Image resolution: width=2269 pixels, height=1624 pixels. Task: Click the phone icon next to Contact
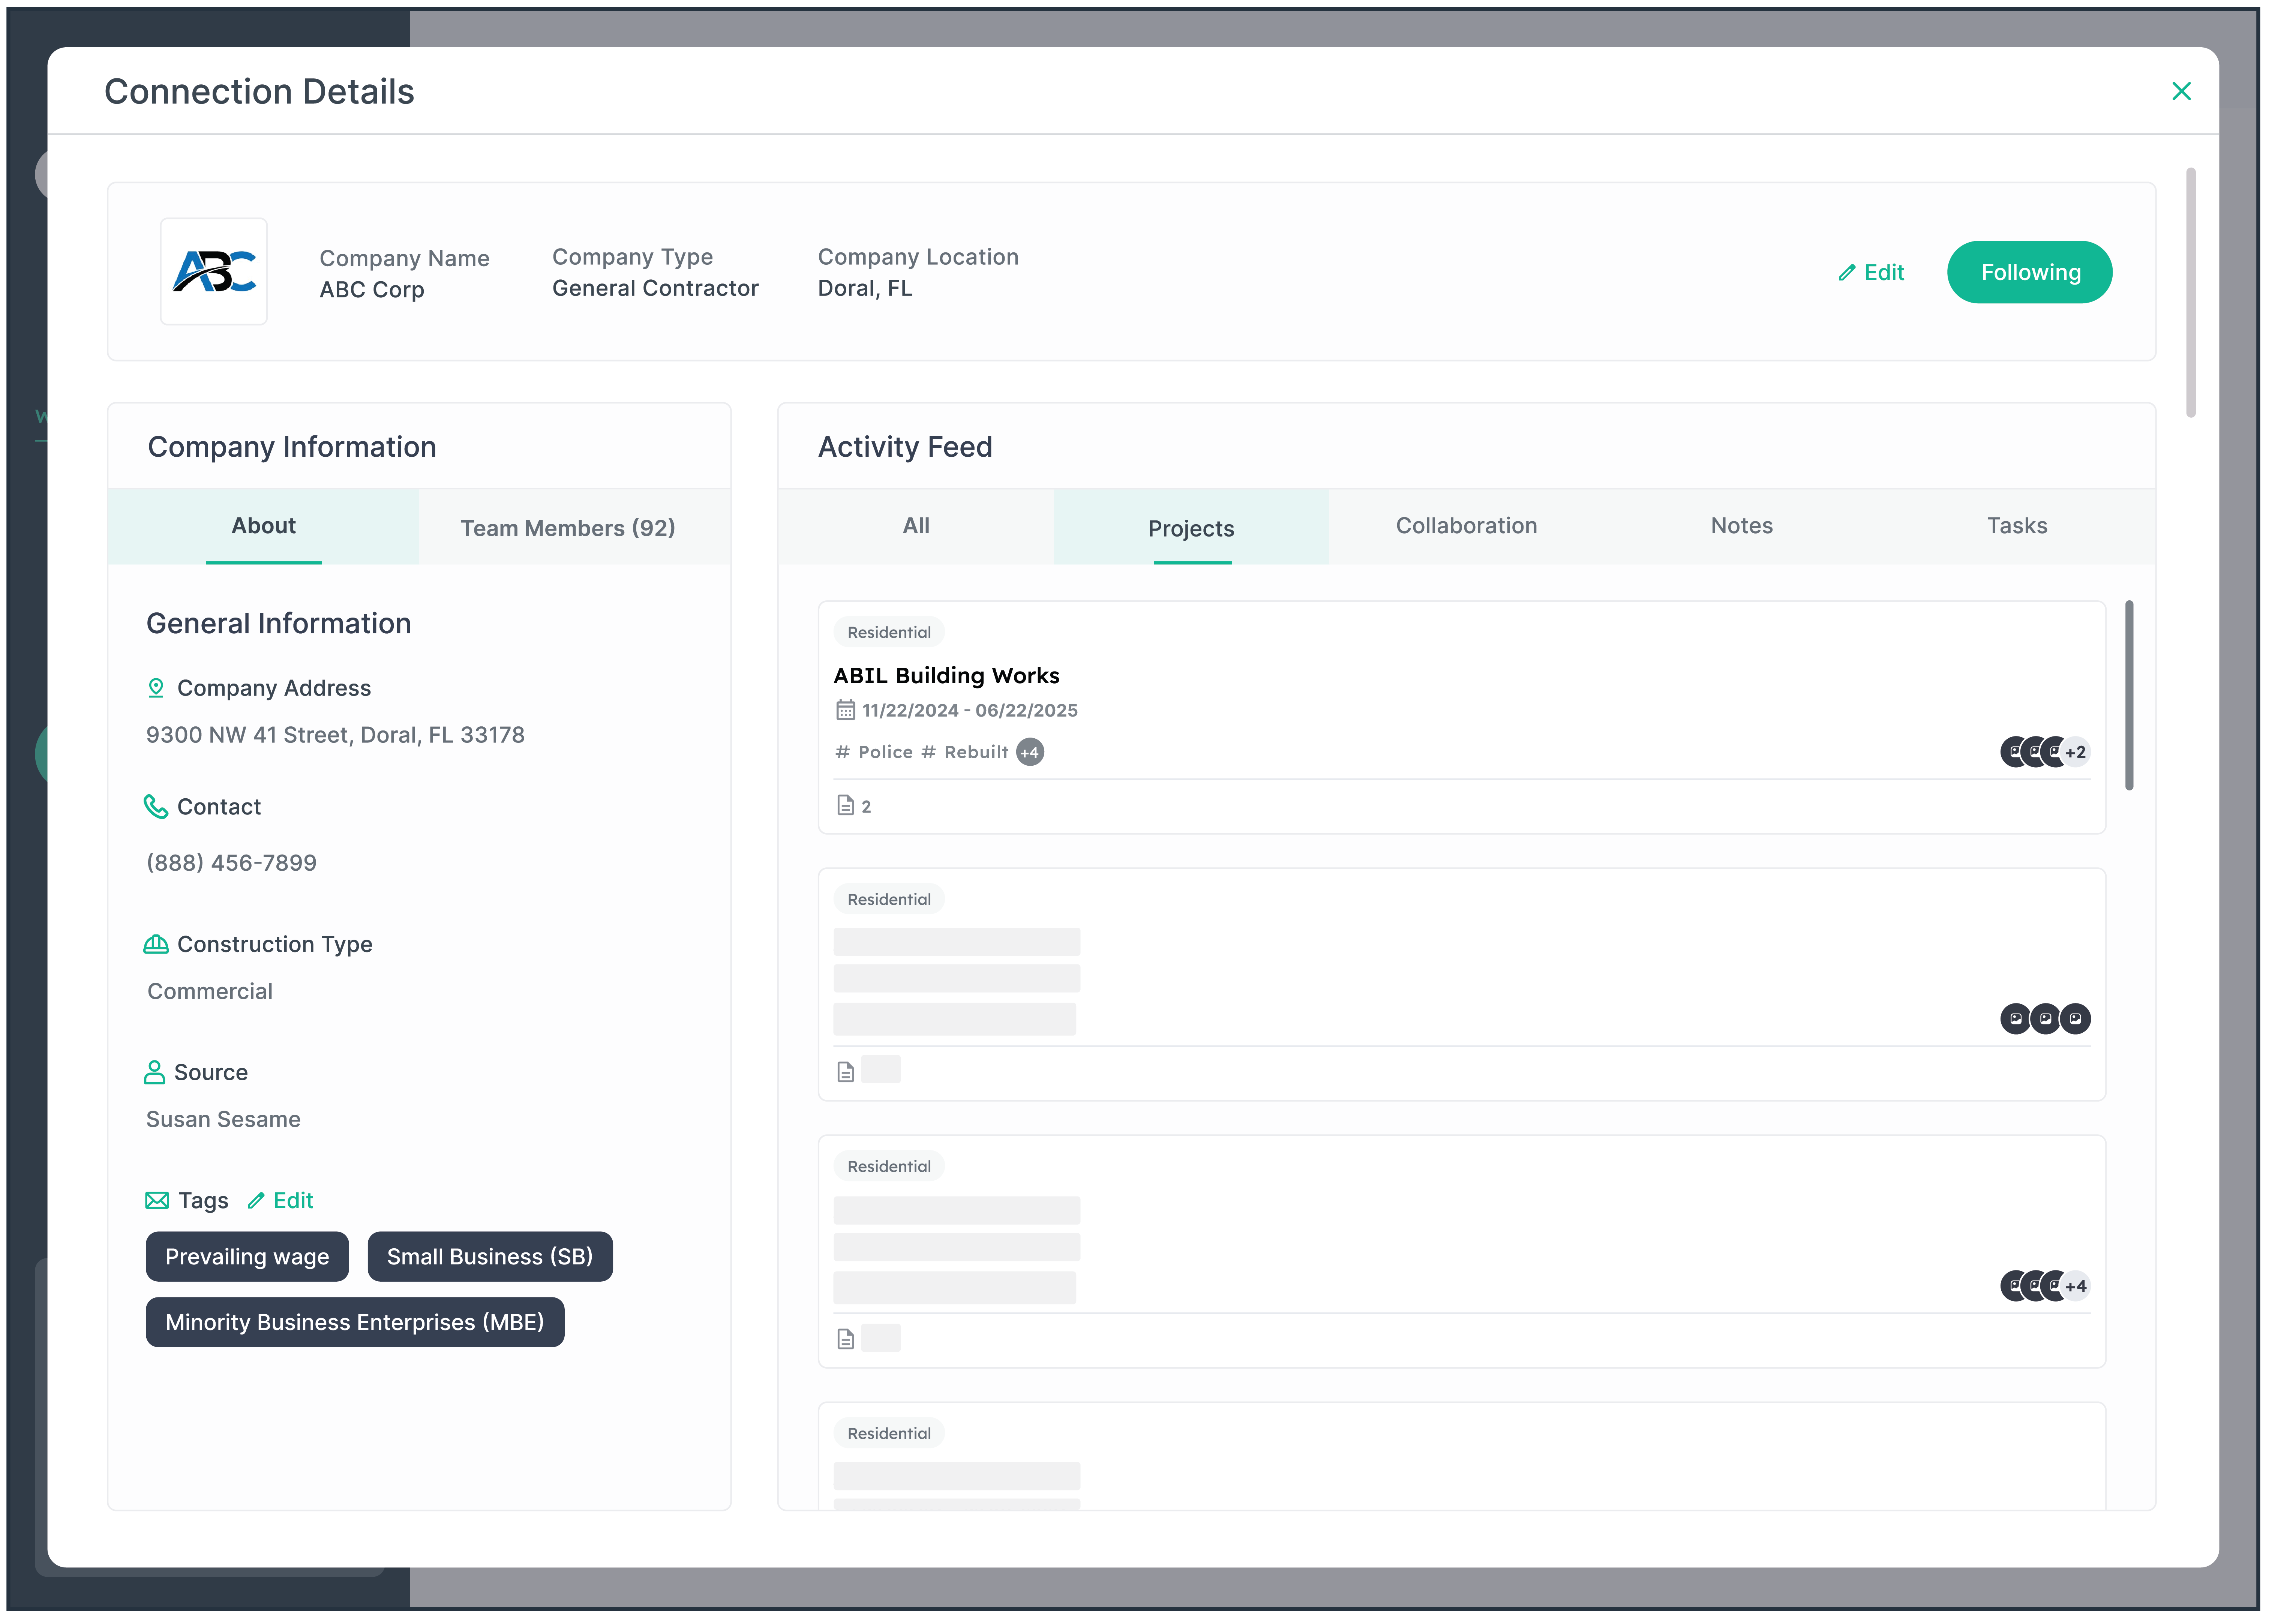(156, 806)
